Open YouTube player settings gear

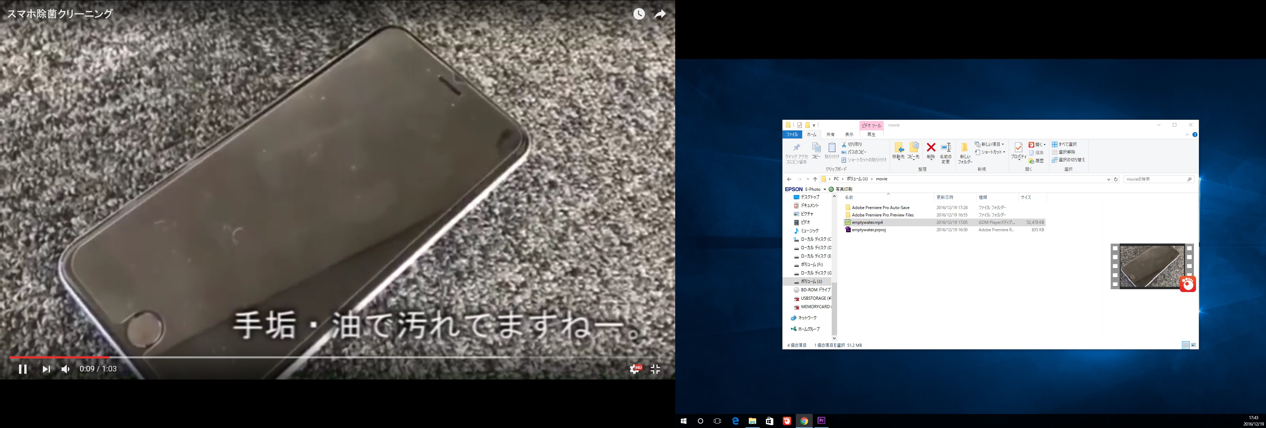634,369
